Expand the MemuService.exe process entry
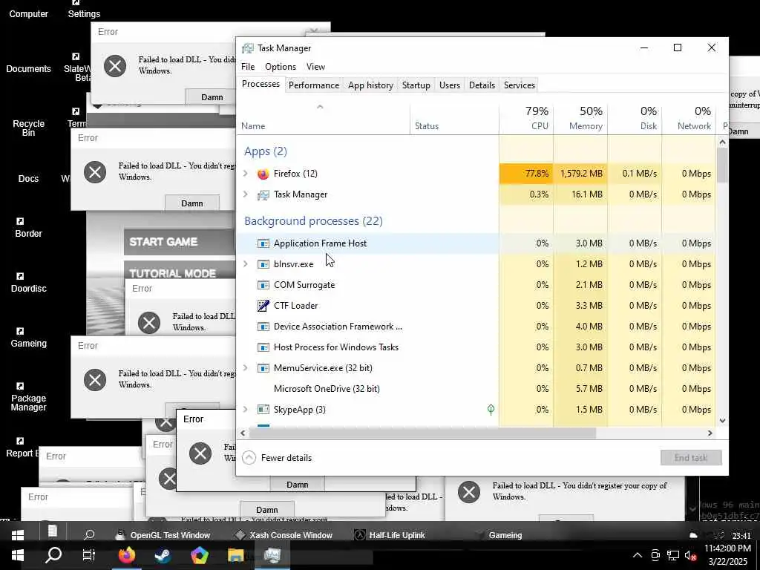 (x=245, y=368)
